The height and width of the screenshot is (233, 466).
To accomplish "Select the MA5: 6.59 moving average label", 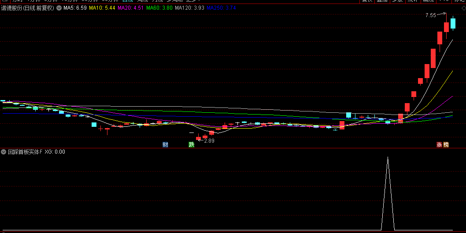I will pyautogui.click(x=75, y=8).
